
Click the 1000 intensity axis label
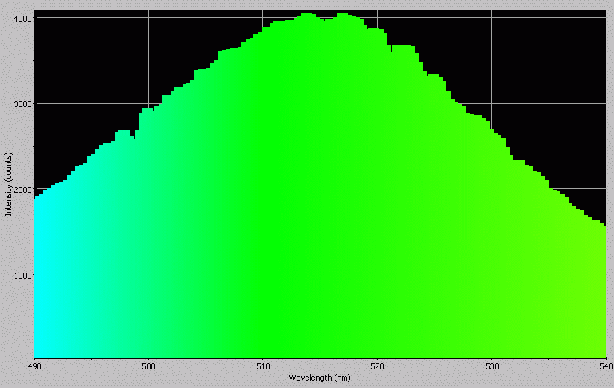tap(24, 276)
